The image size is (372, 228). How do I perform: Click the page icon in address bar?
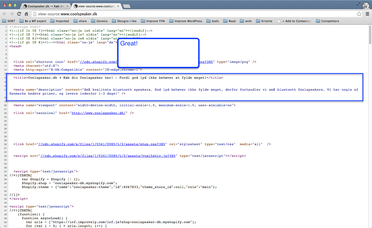tap(35, 14)
